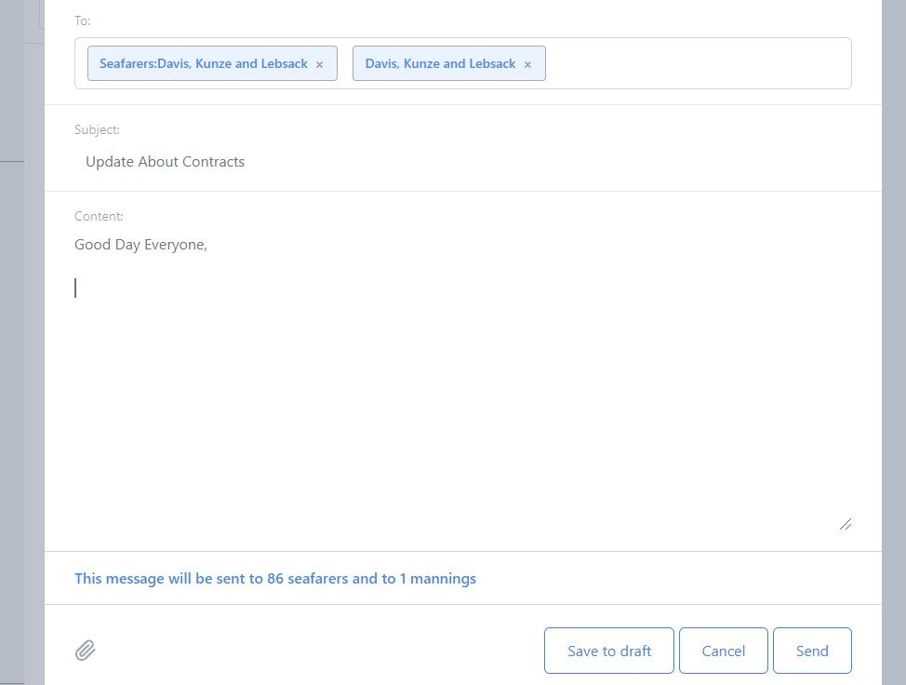The width and height of the screenshot is (906, 685).
Task: Click the recipients count summary message
Action: pyautogui.click(x=275, y=579)
